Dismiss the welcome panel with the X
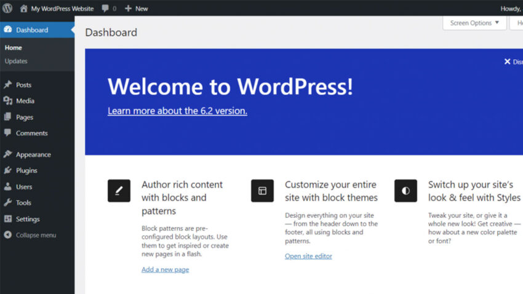This screenshot has height=294, width=523. [508, 62]
